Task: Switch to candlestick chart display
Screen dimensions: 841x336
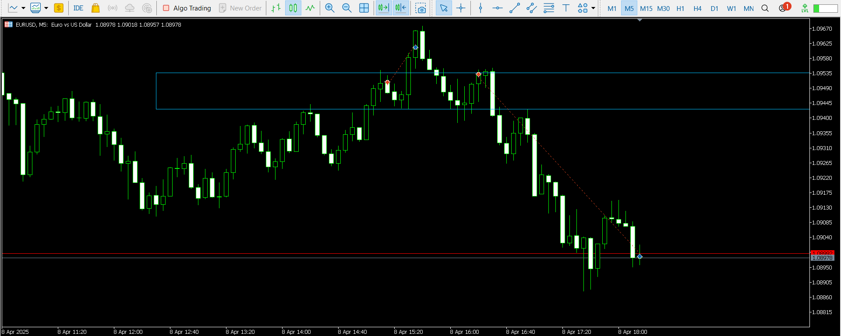Action: pyautogui.click(x=293, y=8)
